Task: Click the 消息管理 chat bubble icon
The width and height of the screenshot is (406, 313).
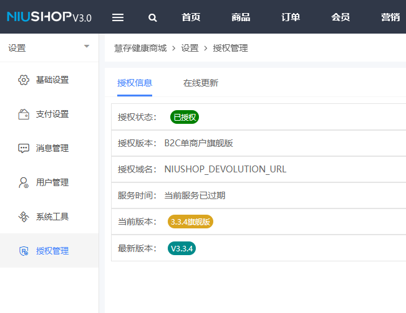Action: [24, 148]
